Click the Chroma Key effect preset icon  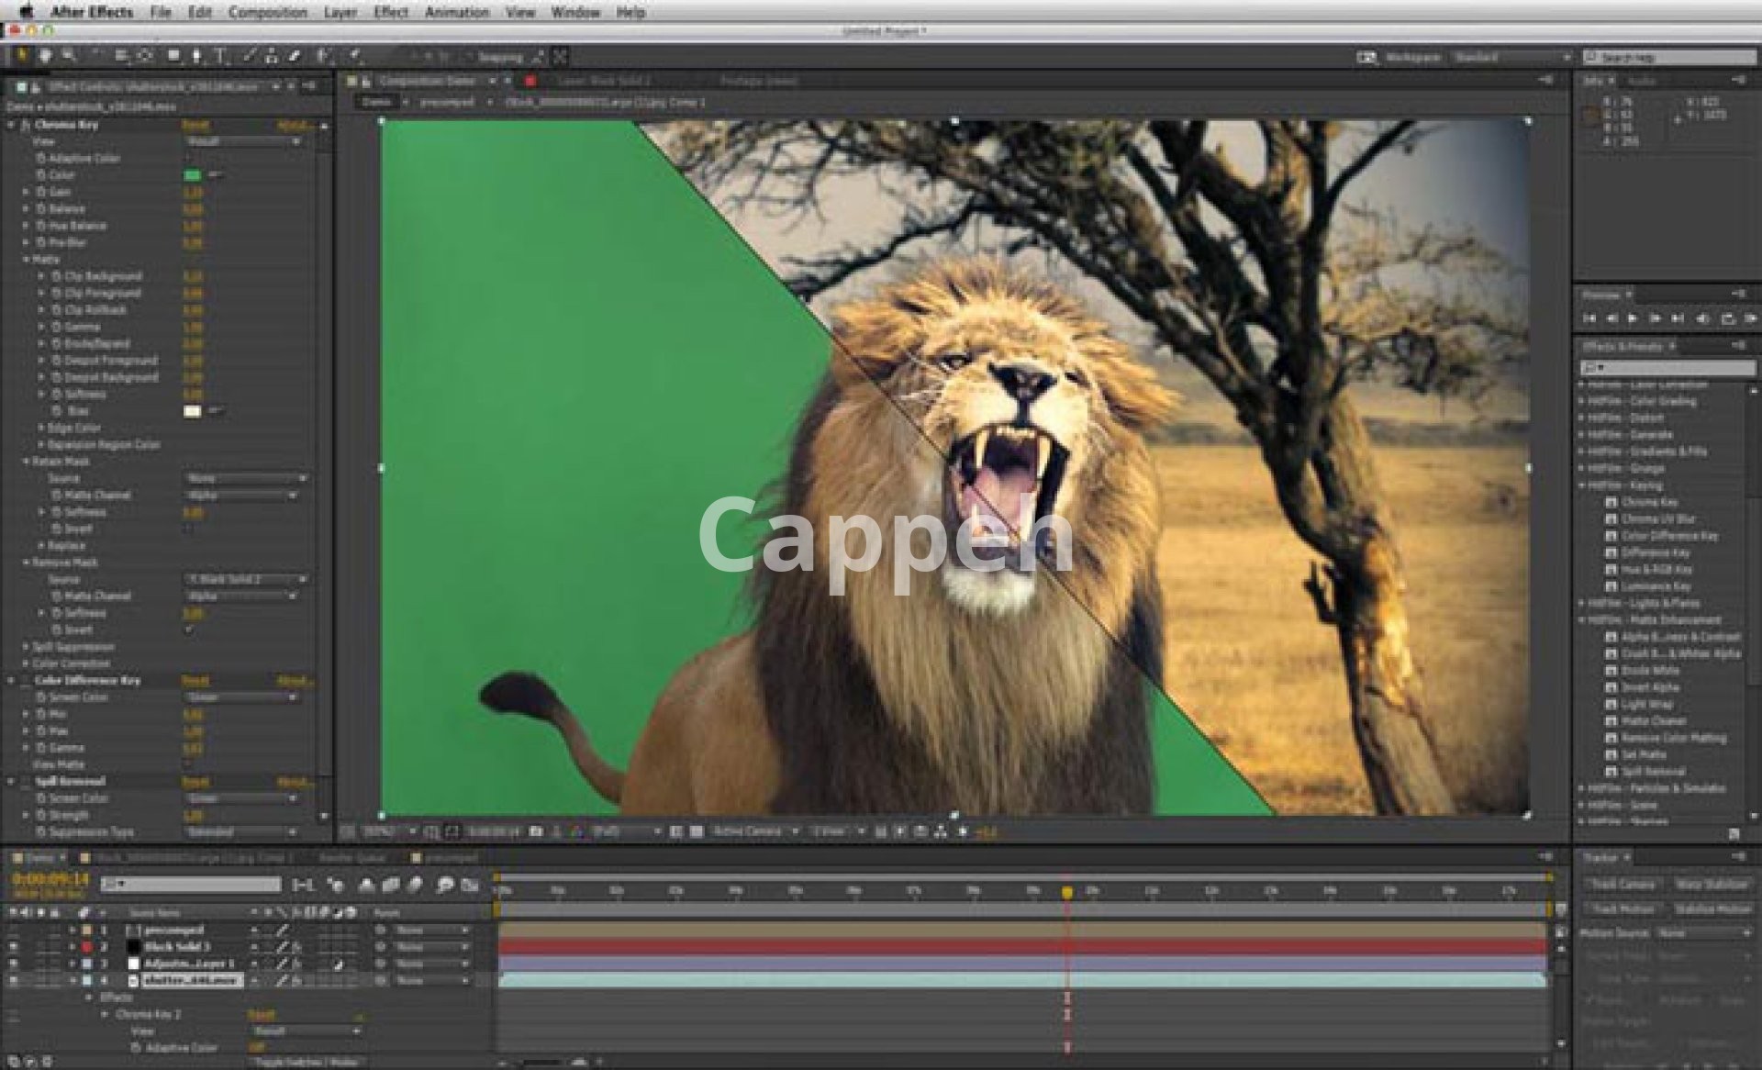tap(1611, 503)
